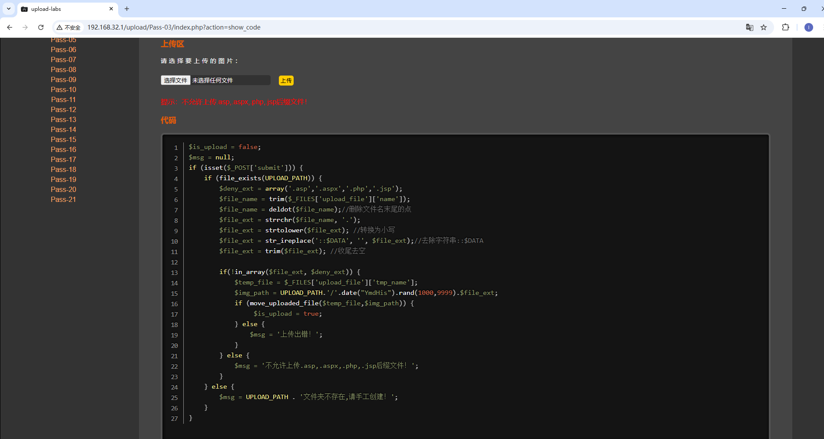Open the Pass-19 link
The height and width of the screenshot is (439, 824).
pos(63,179)
